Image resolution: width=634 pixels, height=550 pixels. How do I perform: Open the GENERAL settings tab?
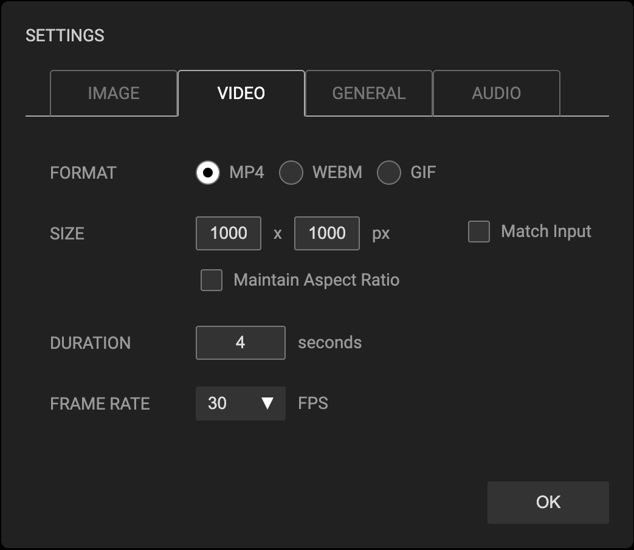point(368,93)
